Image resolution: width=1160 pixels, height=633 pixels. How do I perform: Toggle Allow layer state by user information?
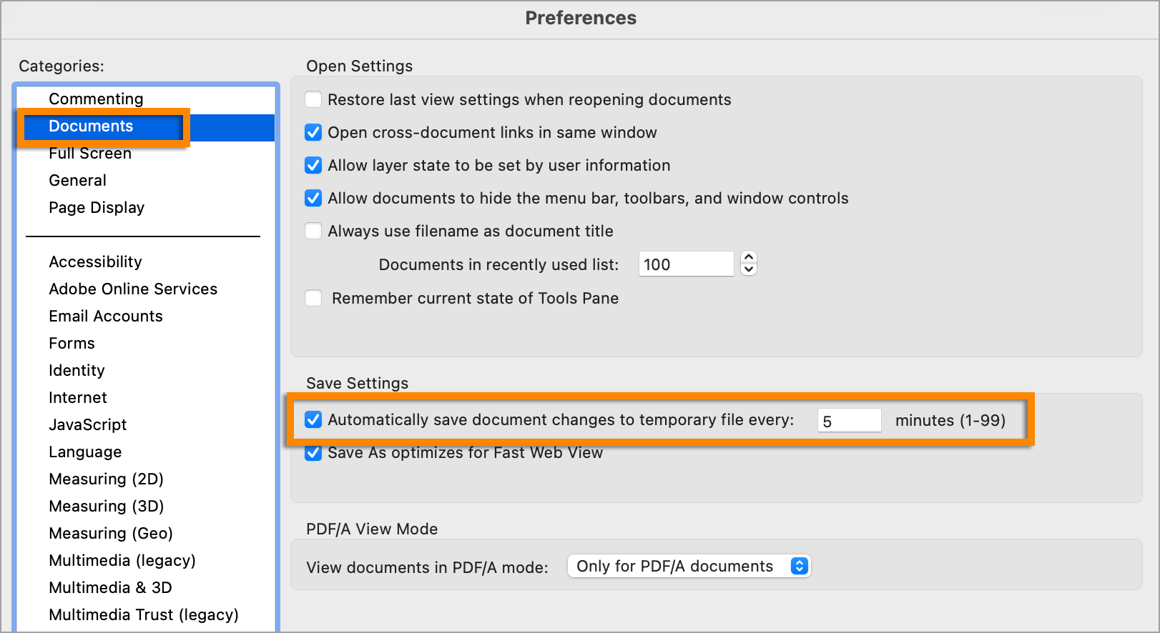[313, 165]
